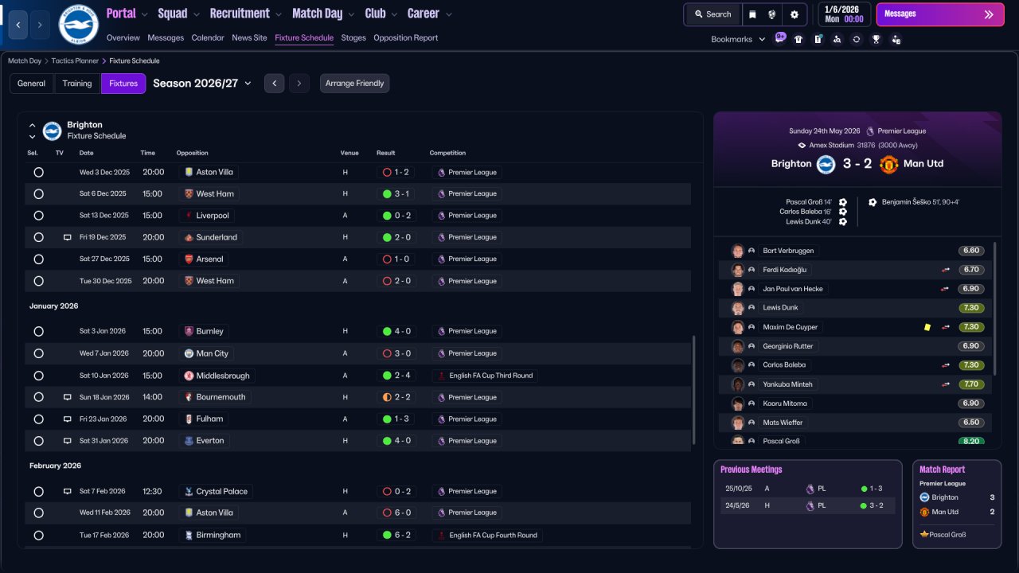Select the 25/10/25 previous meeting row
This screenshot has height=573, width=1019.
(x=807, y=489)
